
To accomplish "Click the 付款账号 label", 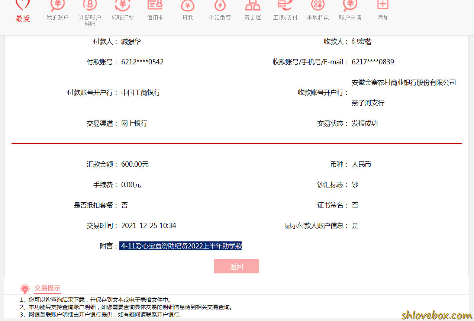I will point(102,62).
